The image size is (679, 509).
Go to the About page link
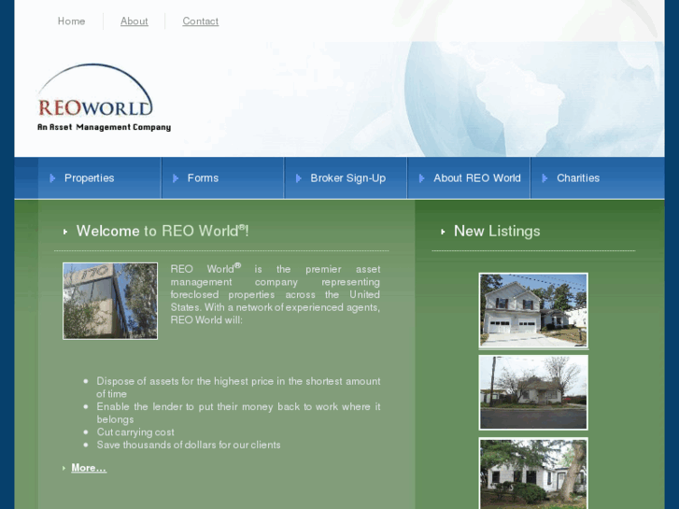(134, 21)
